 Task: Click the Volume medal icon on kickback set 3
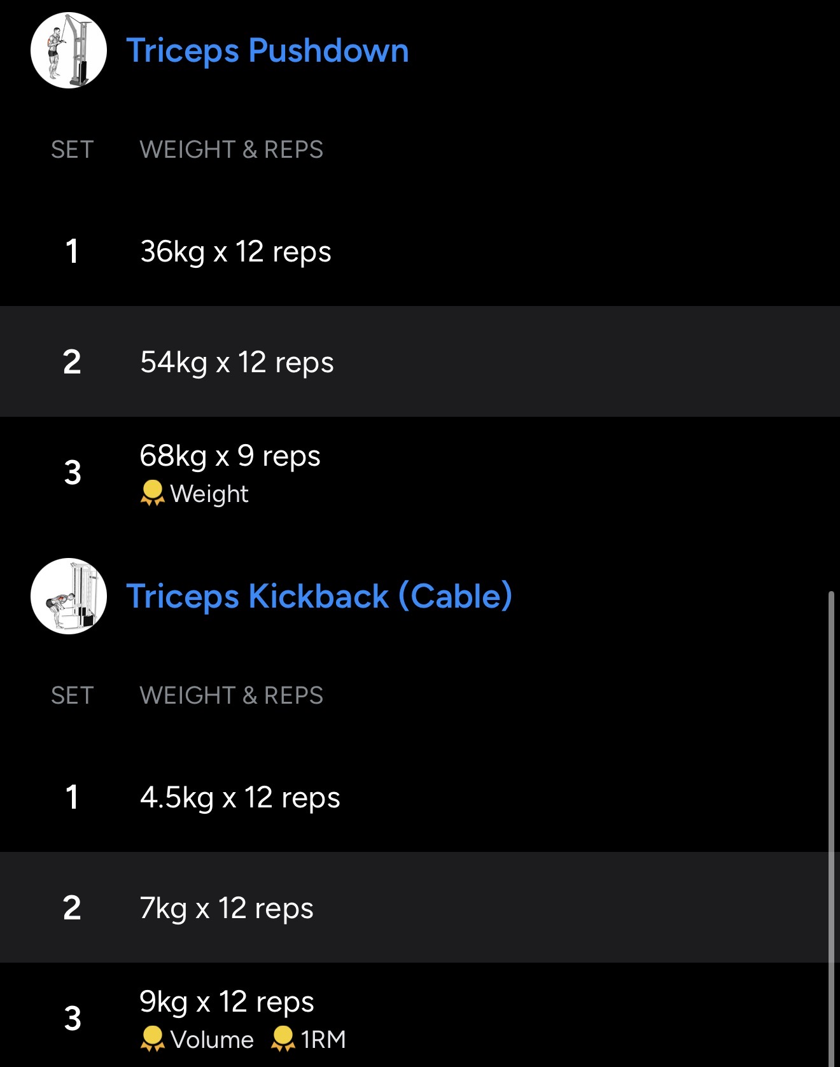pyautogui.click(x=152, y=1039)
